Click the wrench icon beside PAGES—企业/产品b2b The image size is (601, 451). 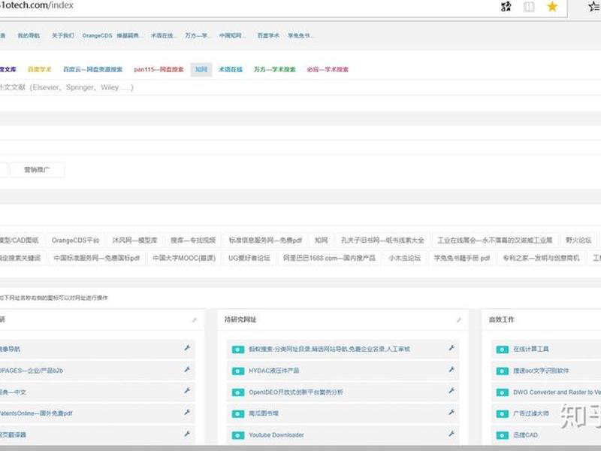187,370
